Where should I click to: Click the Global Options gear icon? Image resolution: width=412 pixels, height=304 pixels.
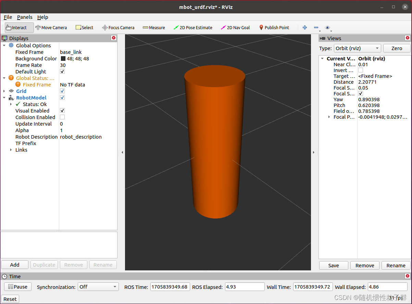(x=11, y=45)
